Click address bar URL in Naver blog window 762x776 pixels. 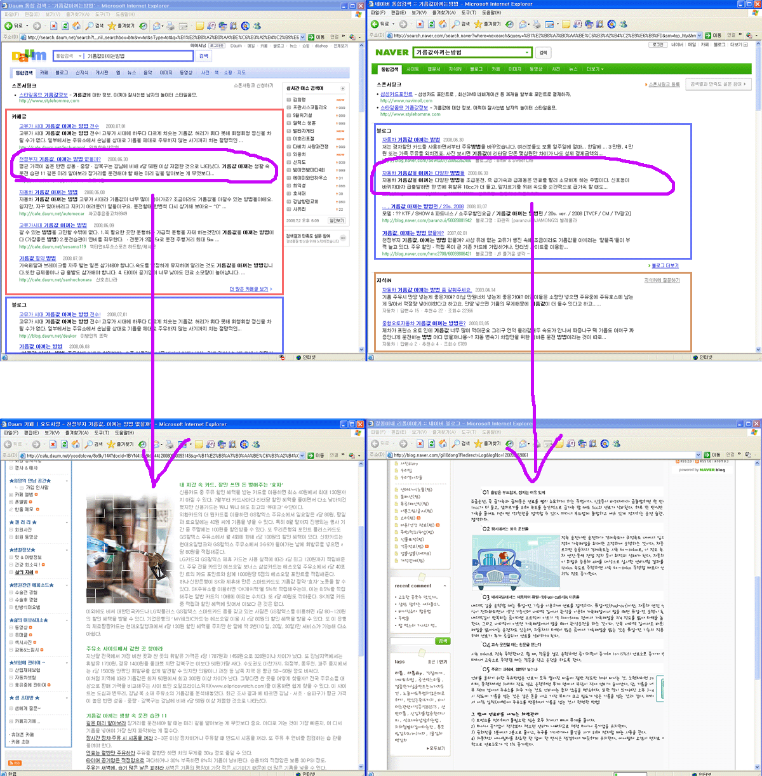click(543, 455)
